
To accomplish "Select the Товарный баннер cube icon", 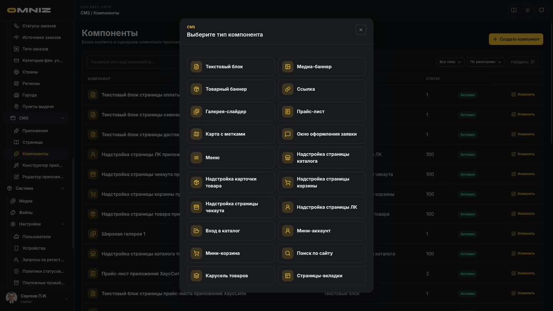I will click(196, 89).
